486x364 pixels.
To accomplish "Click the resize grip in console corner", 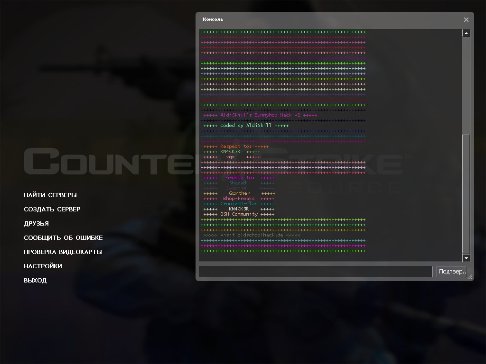I will [x=470, y=277].
